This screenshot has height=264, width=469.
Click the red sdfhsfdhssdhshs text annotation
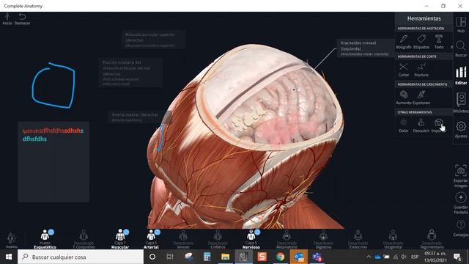point(53,131)
